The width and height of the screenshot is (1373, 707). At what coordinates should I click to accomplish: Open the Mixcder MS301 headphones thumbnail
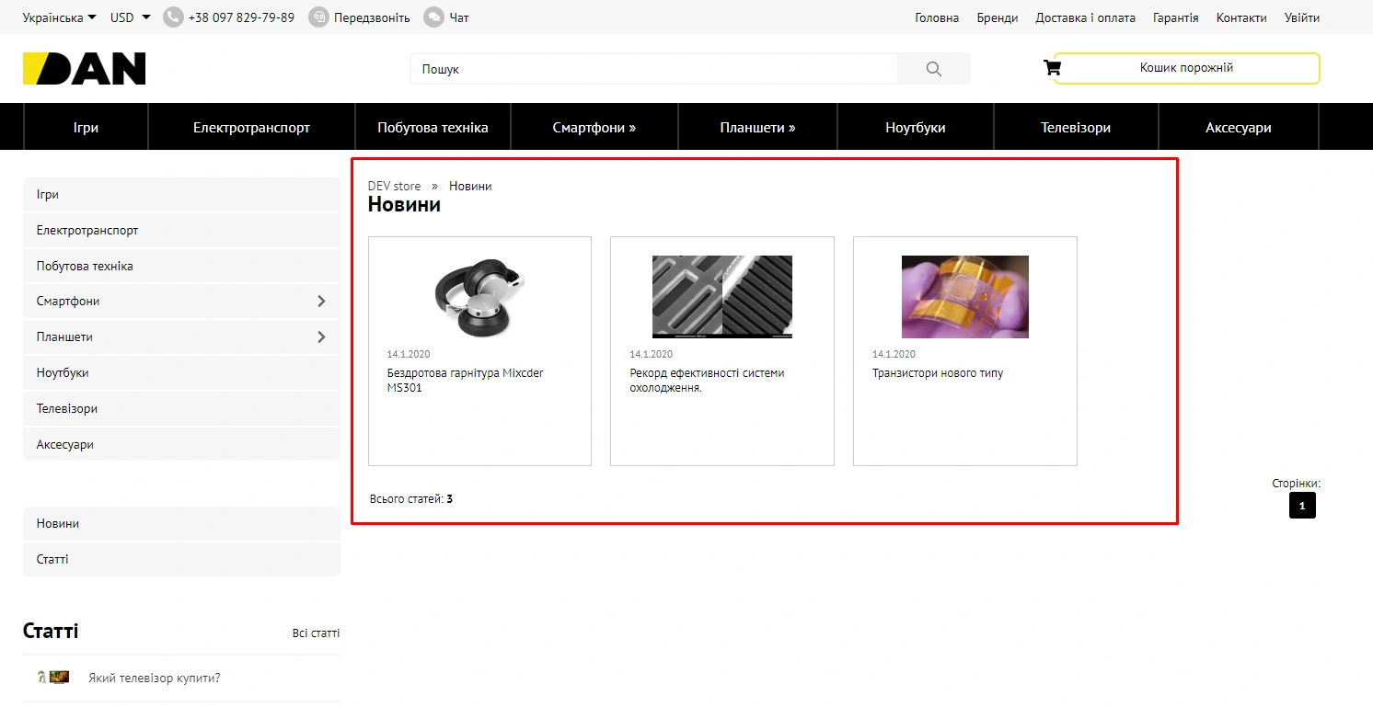pos(479,297)
